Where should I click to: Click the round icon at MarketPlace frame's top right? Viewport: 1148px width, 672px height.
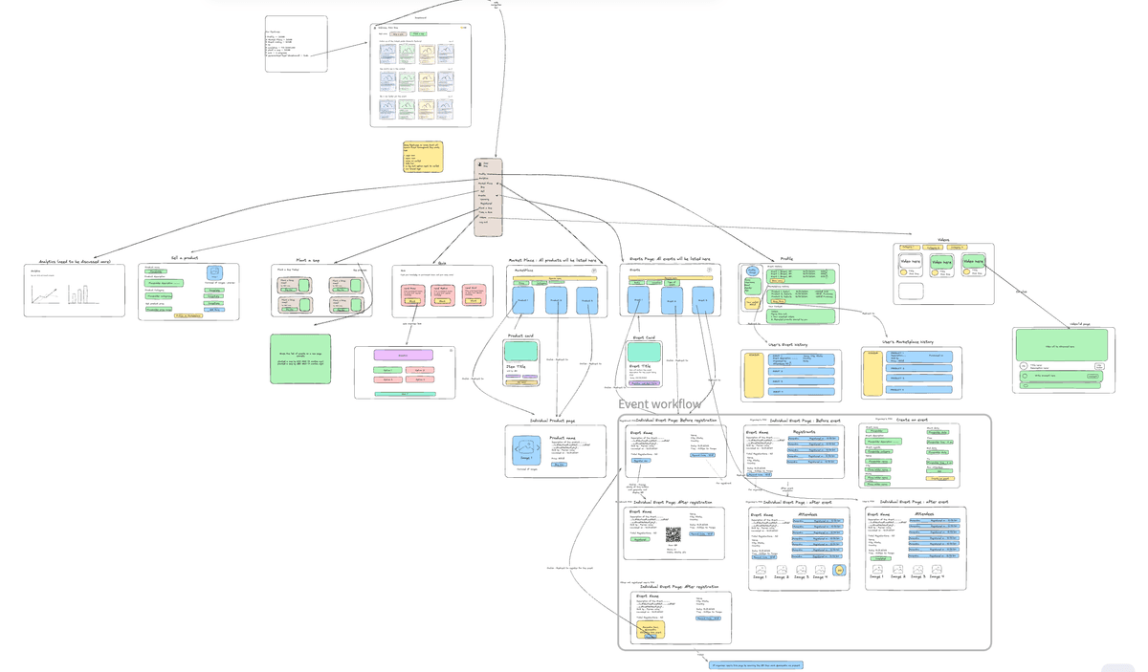pyautogui.click(x=594, y=271)
